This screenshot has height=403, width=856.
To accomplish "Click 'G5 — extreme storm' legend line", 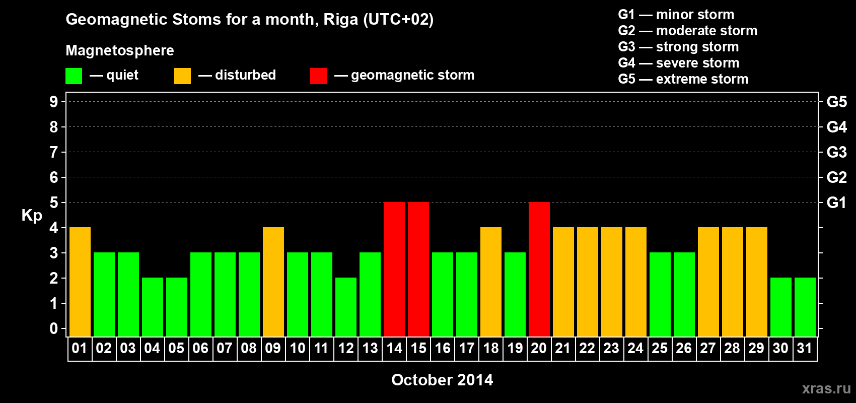I will [683, 79].
